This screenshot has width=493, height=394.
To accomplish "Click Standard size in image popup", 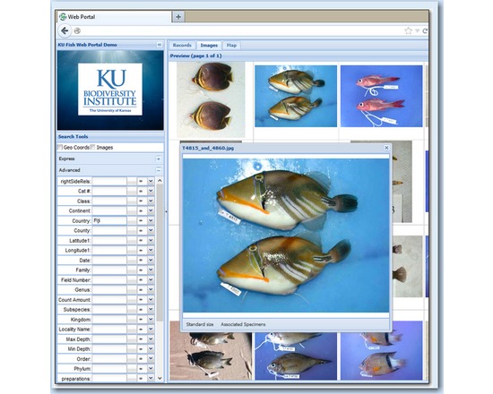I will coord(200,324).
